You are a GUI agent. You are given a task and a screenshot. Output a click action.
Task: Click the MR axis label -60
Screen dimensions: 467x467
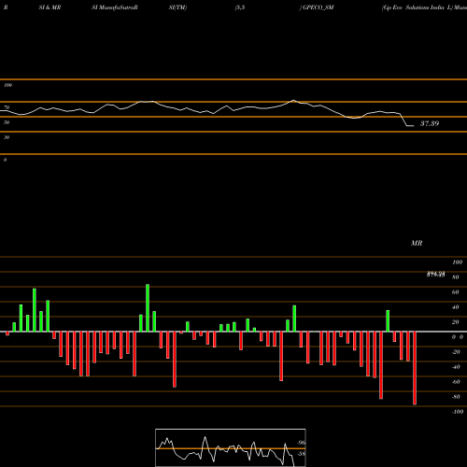pos(456,382)
